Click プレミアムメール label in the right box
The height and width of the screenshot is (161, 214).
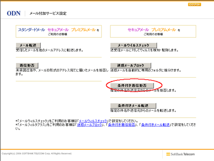pos(163,30)
